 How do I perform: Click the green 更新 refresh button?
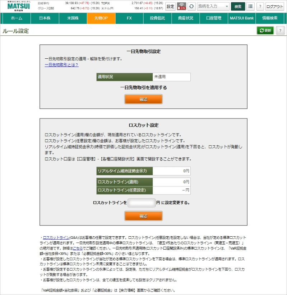tap(265, 30)
